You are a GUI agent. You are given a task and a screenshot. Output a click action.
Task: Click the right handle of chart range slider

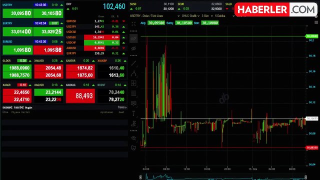coord(305,177)
